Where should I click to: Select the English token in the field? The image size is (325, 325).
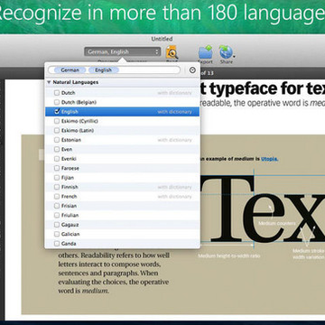point(103,70)
